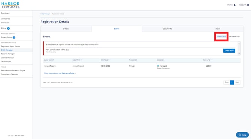Open Entity Manager breadcrumb link
251x139 pixels.
tap(45, 14)
